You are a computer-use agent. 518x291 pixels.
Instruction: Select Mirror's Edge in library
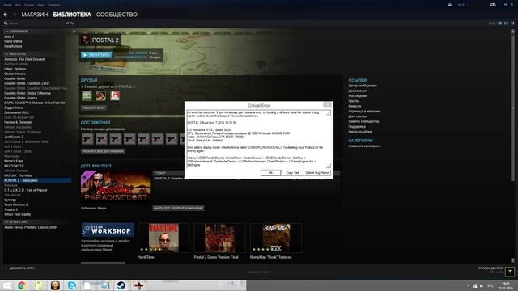click(x=14, y=161)
